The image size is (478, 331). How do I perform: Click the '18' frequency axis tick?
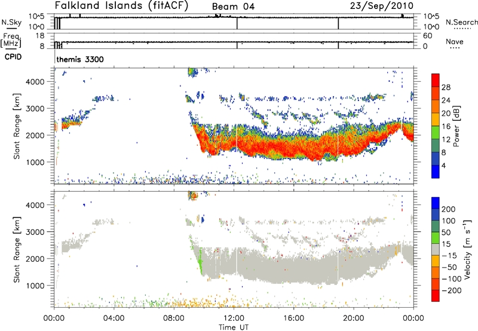coord(39,36)
